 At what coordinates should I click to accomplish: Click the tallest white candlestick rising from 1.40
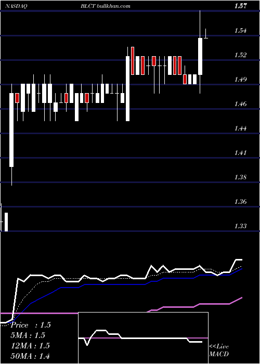coord(11,130)
